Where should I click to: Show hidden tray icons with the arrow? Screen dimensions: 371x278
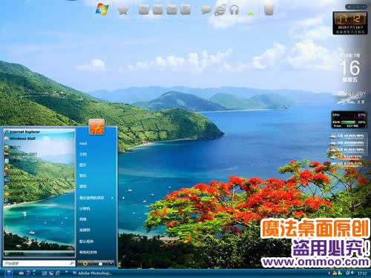tap(329, 274)
